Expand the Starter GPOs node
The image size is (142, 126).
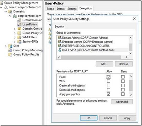click(x=15, y=42)
